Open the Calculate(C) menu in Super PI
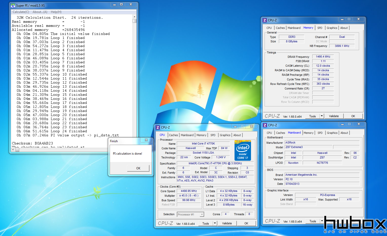Viewport: 387px width, 236px height. (x=21, y=12)
